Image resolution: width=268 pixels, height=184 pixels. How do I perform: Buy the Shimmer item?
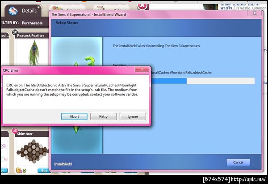pos(44,170)
